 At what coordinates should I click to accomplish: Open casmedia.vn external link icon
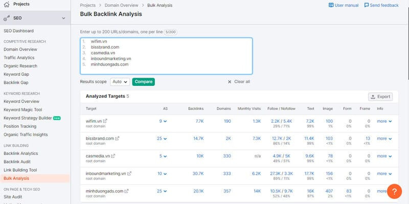pos(113,156)
